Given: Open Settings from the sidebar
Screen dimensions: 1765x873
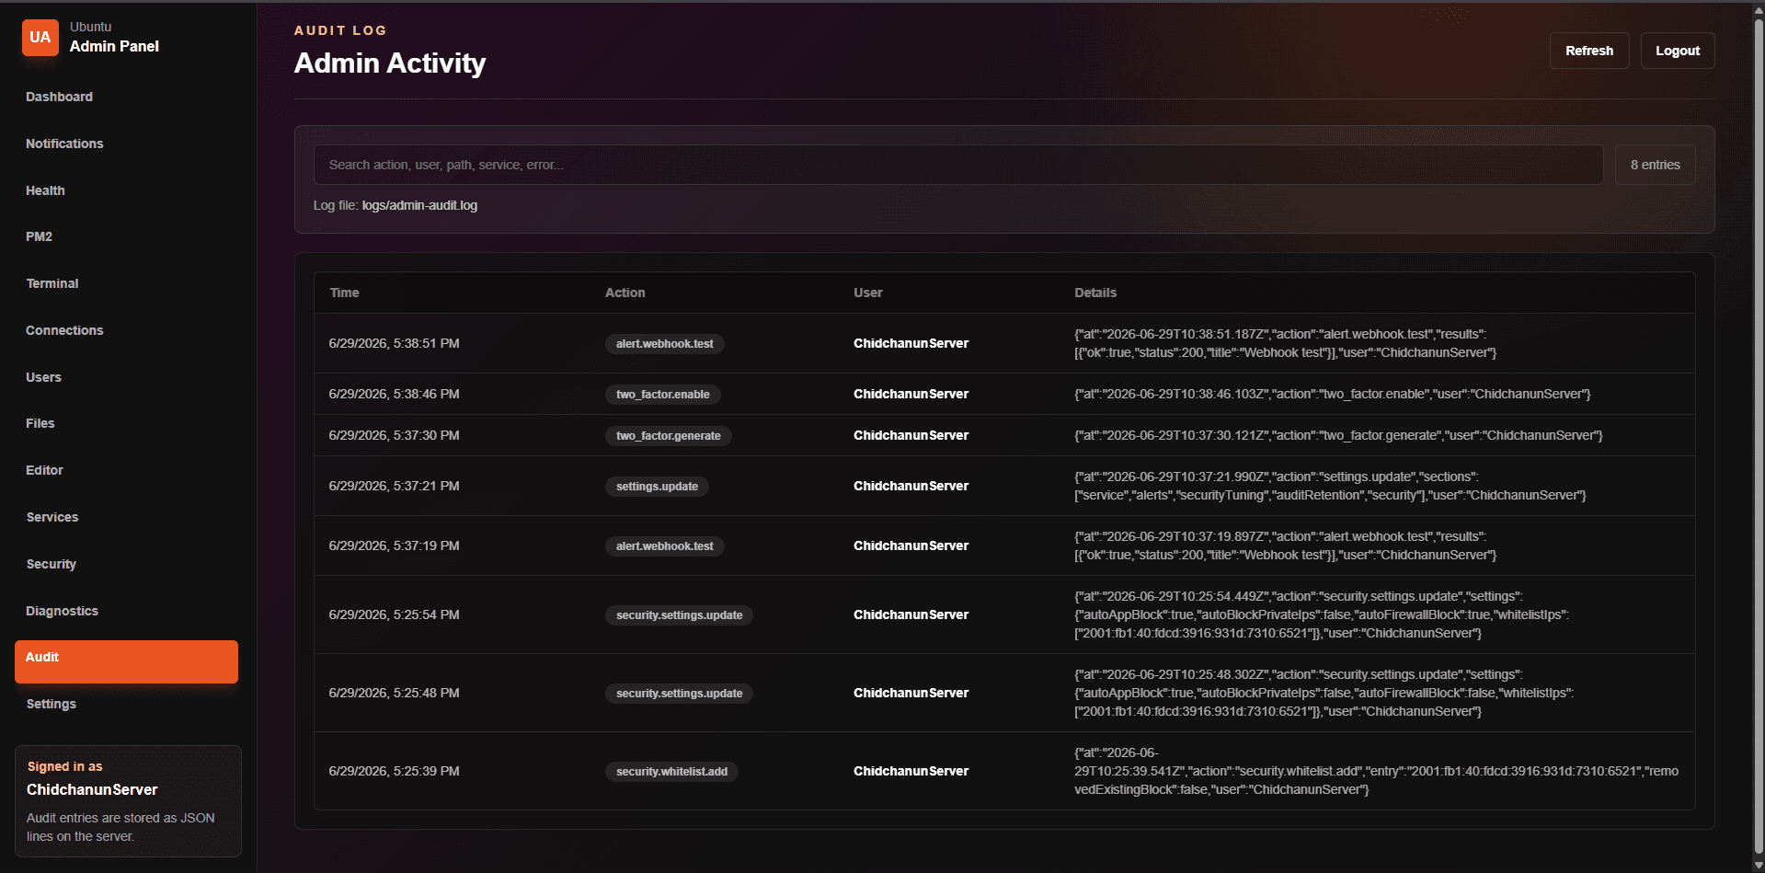Looking at the screenshot, I should tap(52, 704).
